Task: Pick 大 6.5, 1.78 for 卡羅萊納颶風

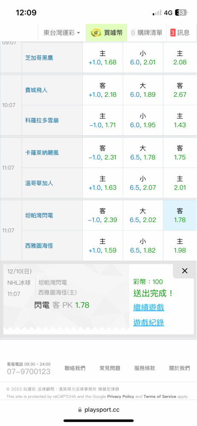Action: 143,153
